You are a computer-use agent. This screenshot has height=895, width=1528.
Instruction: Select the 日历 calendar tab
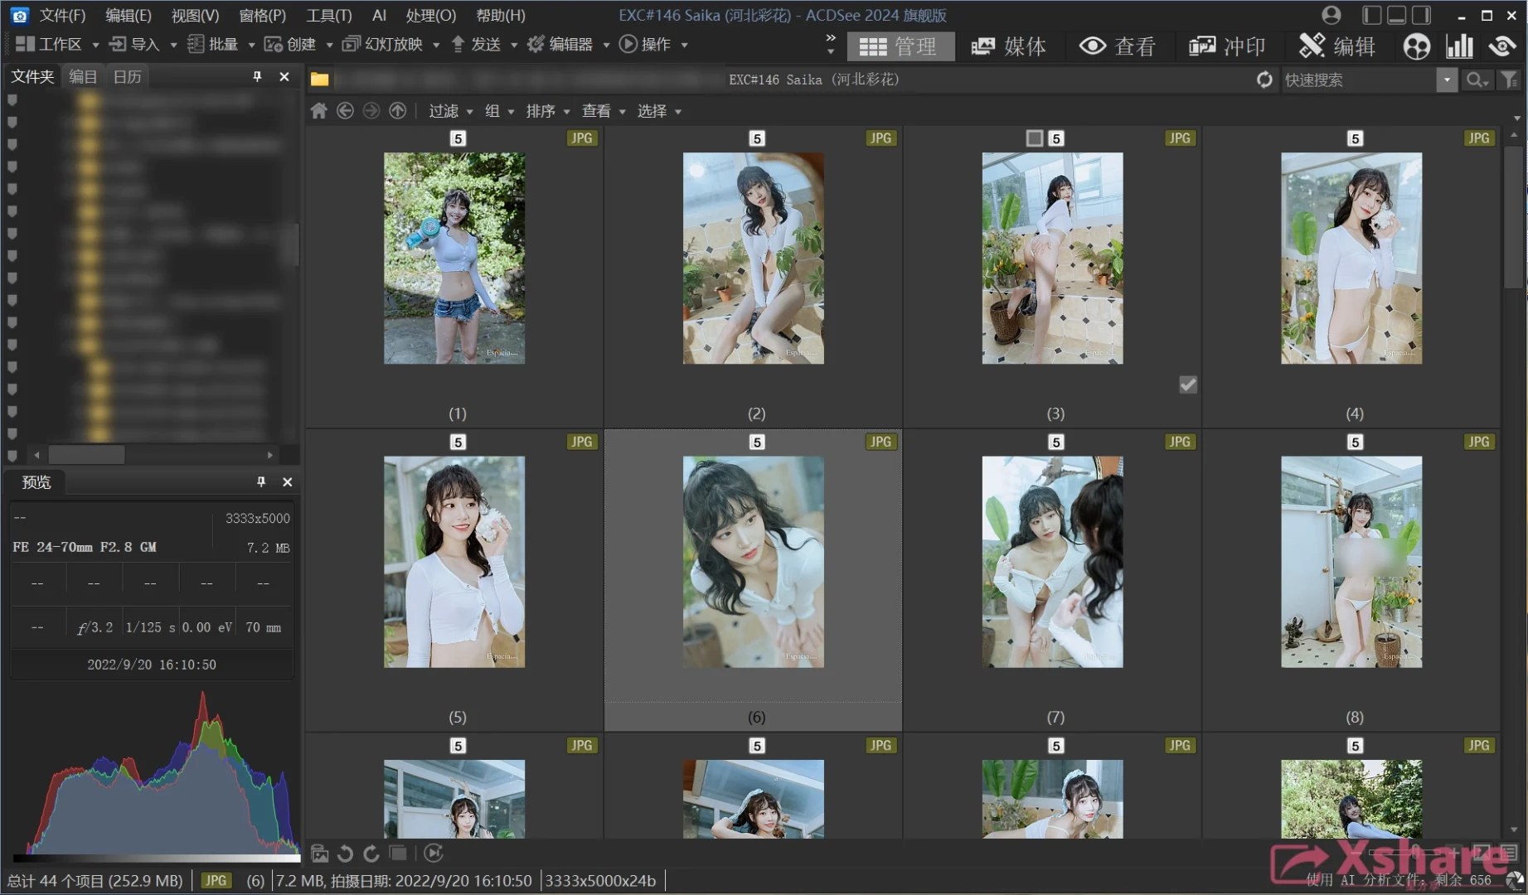pos(128,76)
